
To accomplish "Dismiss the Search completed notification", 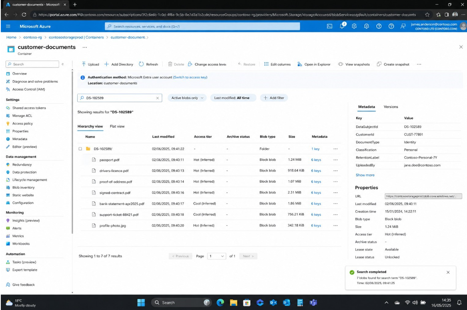I will click(448, 272).
